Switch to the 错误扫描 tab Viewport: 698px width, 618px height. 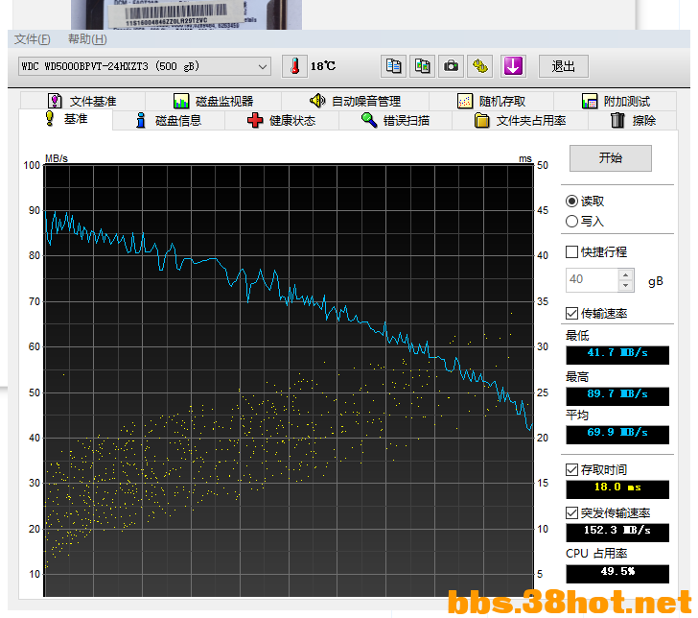point(395,120)
